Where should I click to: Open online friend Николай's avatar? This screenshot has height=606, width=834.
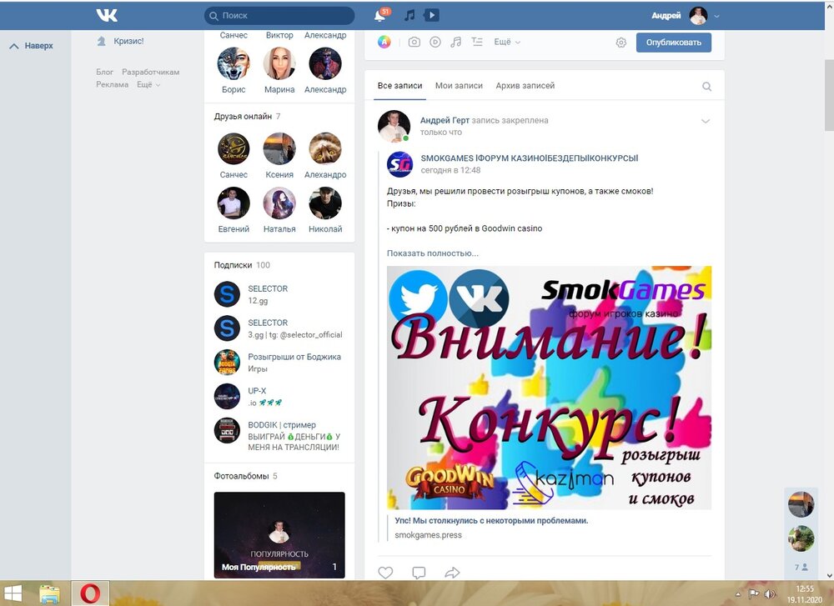pyautogui.click(x=325, y=203)
